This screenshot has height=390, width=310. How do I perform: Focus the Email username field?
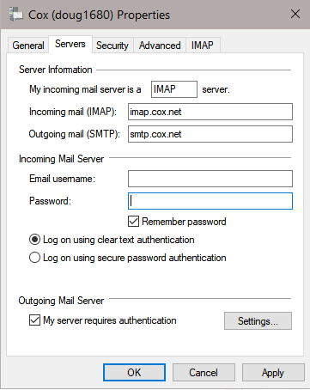(x=210, y=179)
